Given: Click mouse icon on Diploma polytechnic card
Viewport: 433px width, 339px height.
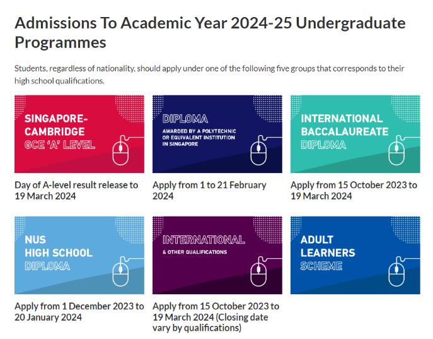Looking at the screenshot, I should 259,152.
